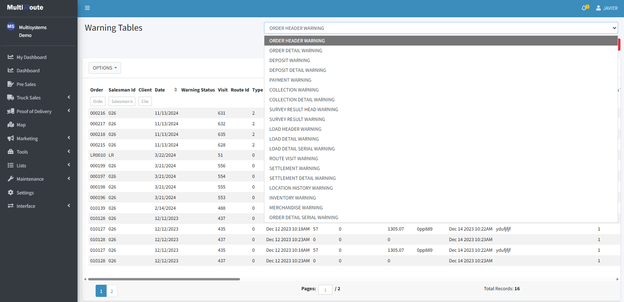Click the Date column sort icon
Image resolution: width=624 pixels, height=302 pixels.
[175, 90]
